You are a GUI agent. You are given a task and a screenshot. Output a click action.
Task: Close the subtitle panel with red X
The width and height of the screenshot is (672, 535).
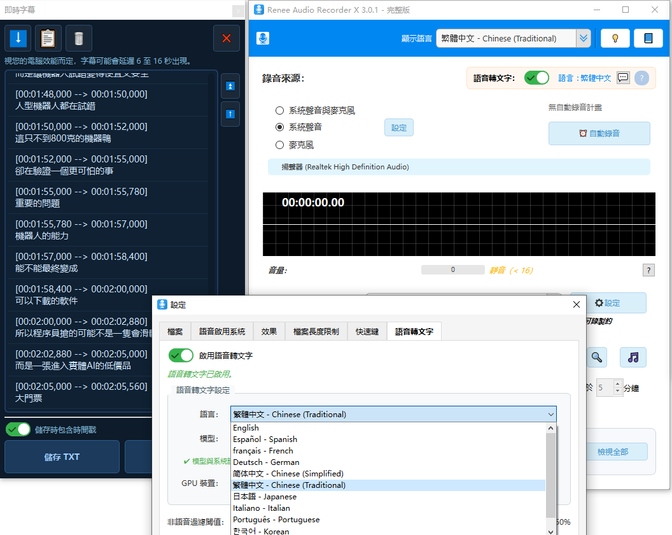(227, 38)
